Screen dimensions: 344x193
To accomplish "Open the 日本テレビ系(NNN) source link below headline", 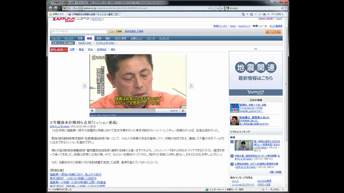I will (x=60, y=126).
